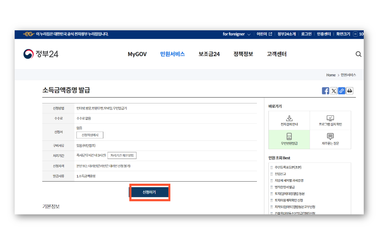Image resolution: width=377 pixels, height=244 pixels.
Task: Share page via Facebook icon
Action: click(x=325, y=91)
